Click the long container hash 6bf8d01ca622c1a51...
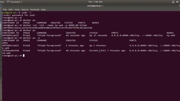The width and height of the screenshot is (180, 101). pyautogui.click(x=47, y=28)
